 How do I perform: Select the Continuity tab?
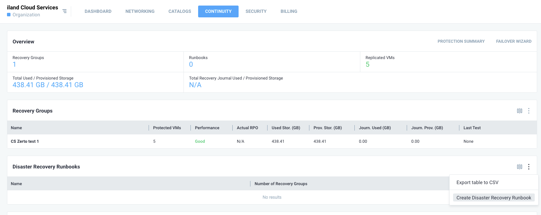[218, 11]
